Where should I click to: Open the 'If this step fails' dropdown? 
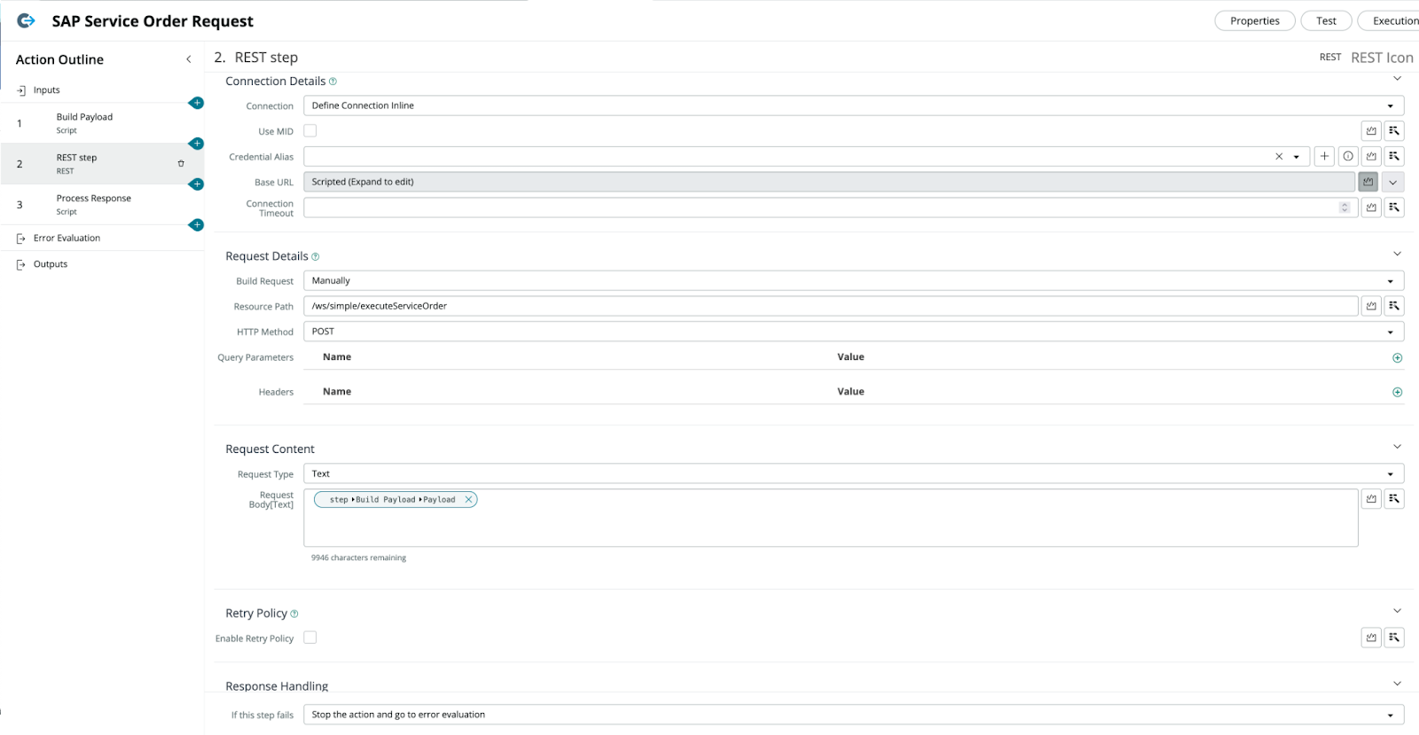click(853, 715)
